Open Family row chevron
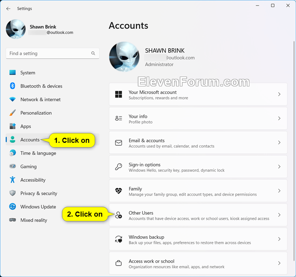The width and height of the screenshot is (296, 277). (x=279, y=191)
